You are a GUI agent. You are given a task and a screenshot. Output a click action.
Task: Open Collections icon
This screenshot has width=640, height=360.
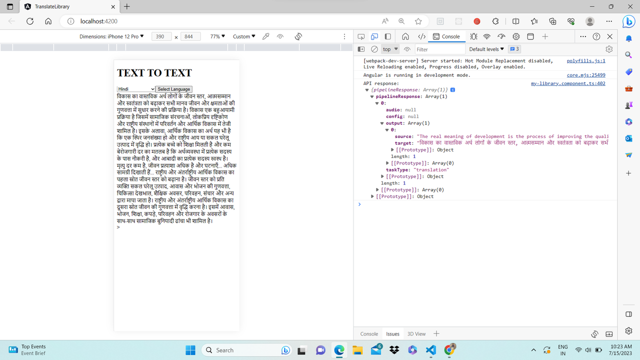552,21
